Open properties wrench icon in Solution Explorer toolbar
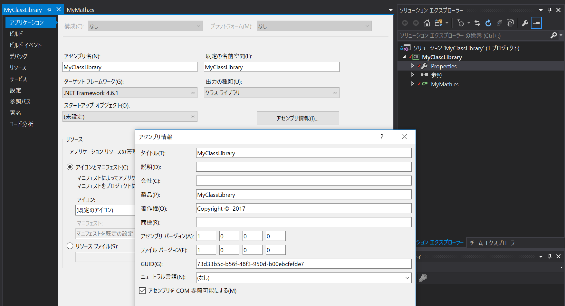The width and height of the screenshot is (565, 306). click(525, 23)
